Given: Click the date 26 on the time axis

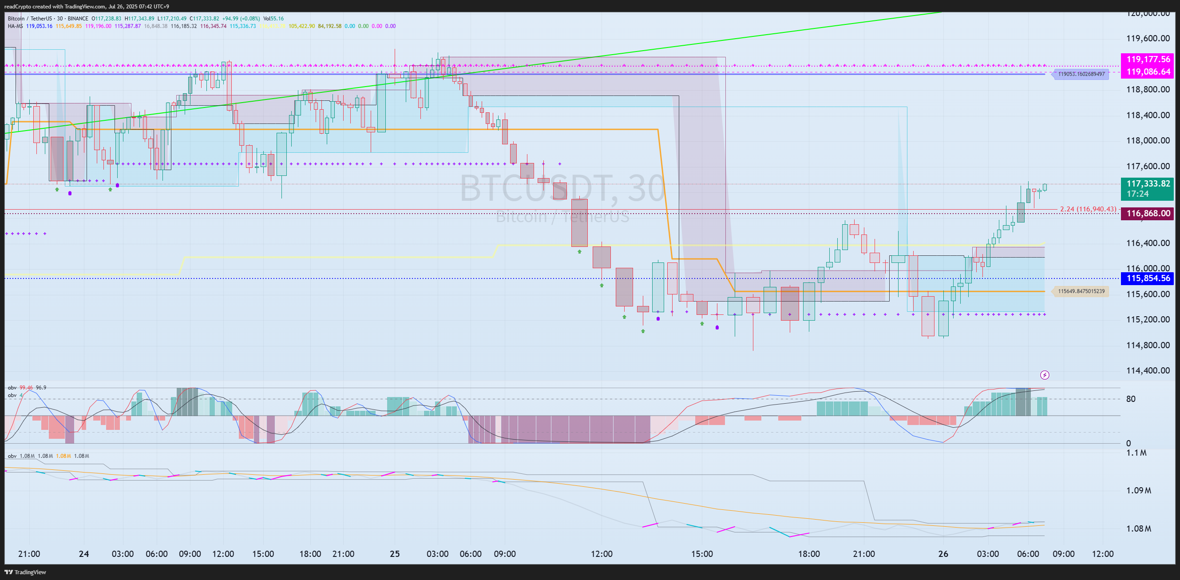Looking at the screenshot, I should click(943, 554).
